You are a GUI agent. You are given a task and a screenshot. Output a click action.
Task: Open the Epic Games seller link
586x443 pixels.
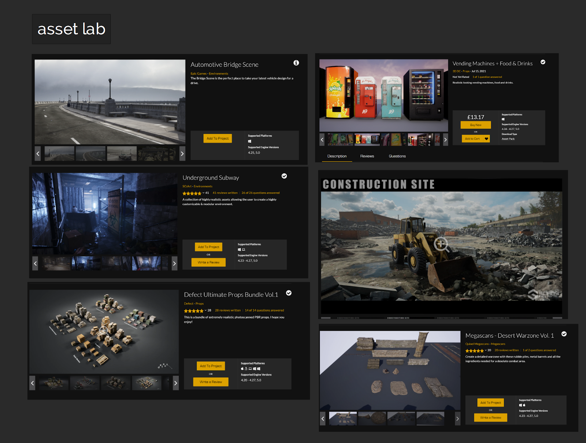pos(199,74)
